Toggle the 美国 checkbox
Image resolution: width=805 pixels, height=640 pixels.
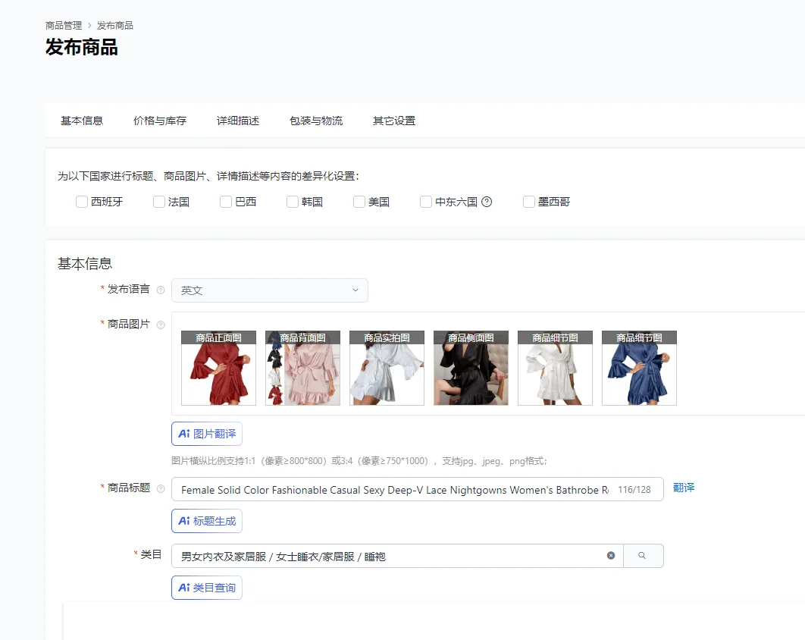359,202
